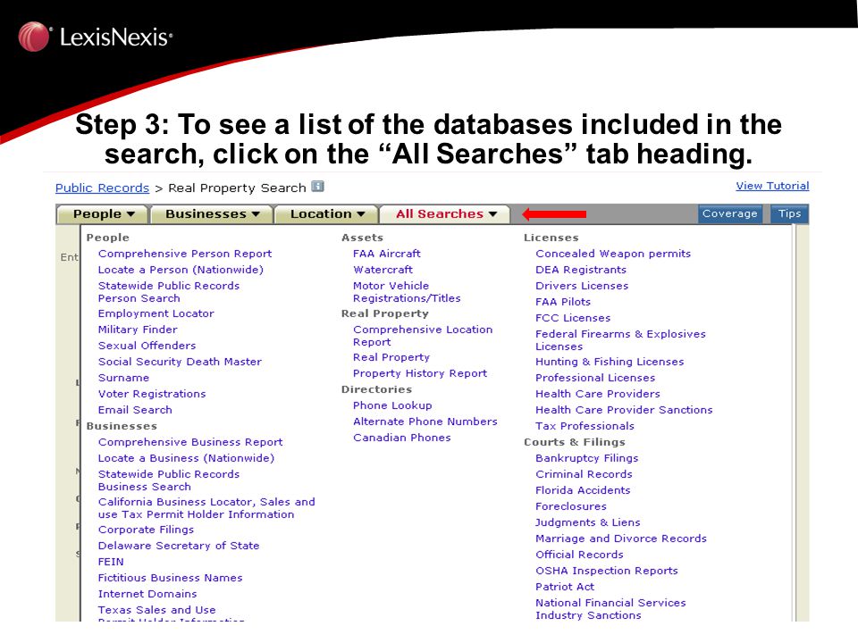
Task: Open Social Security Death Master
Action: click(x=180, y=362)
